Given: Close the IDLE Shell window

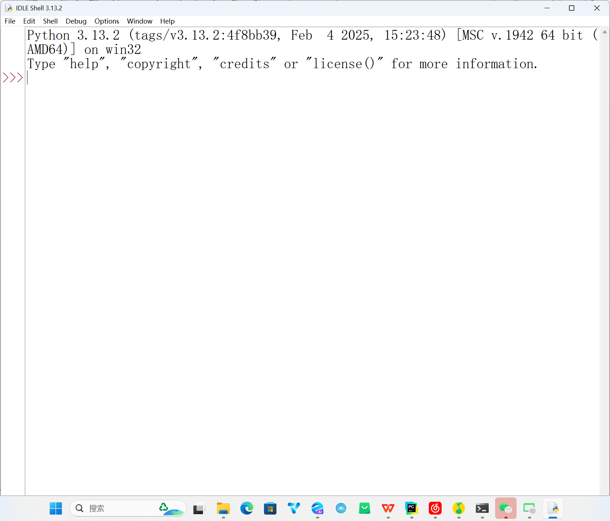Looking at the screenshot, I should pyautogui.click(x=597, y=8).
